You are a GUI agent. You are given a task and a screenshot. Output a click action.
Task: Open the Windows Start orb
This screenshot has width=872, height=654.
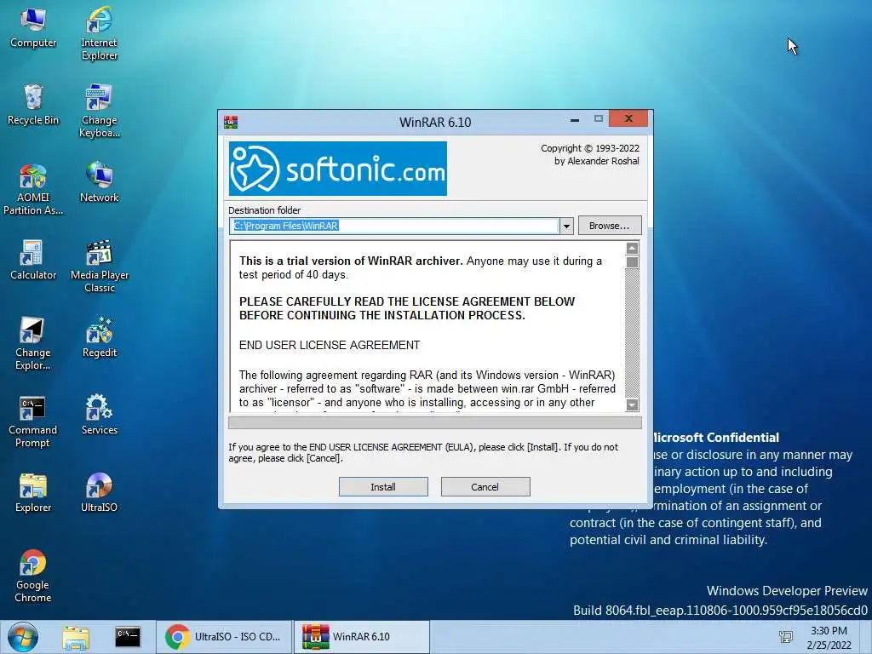tap(22, 637)
